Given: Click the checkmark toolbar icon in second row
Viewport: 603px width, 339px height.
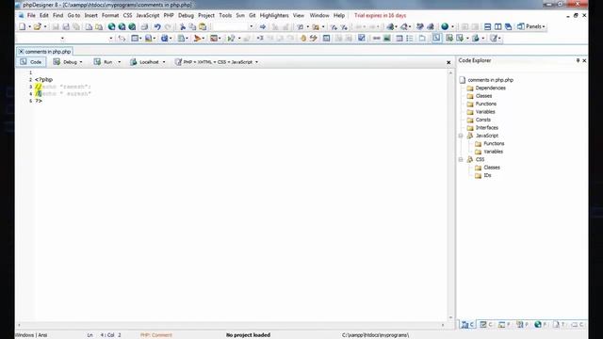Looking at the screenshot, I should pyautogui.click(x=362, y=38).
